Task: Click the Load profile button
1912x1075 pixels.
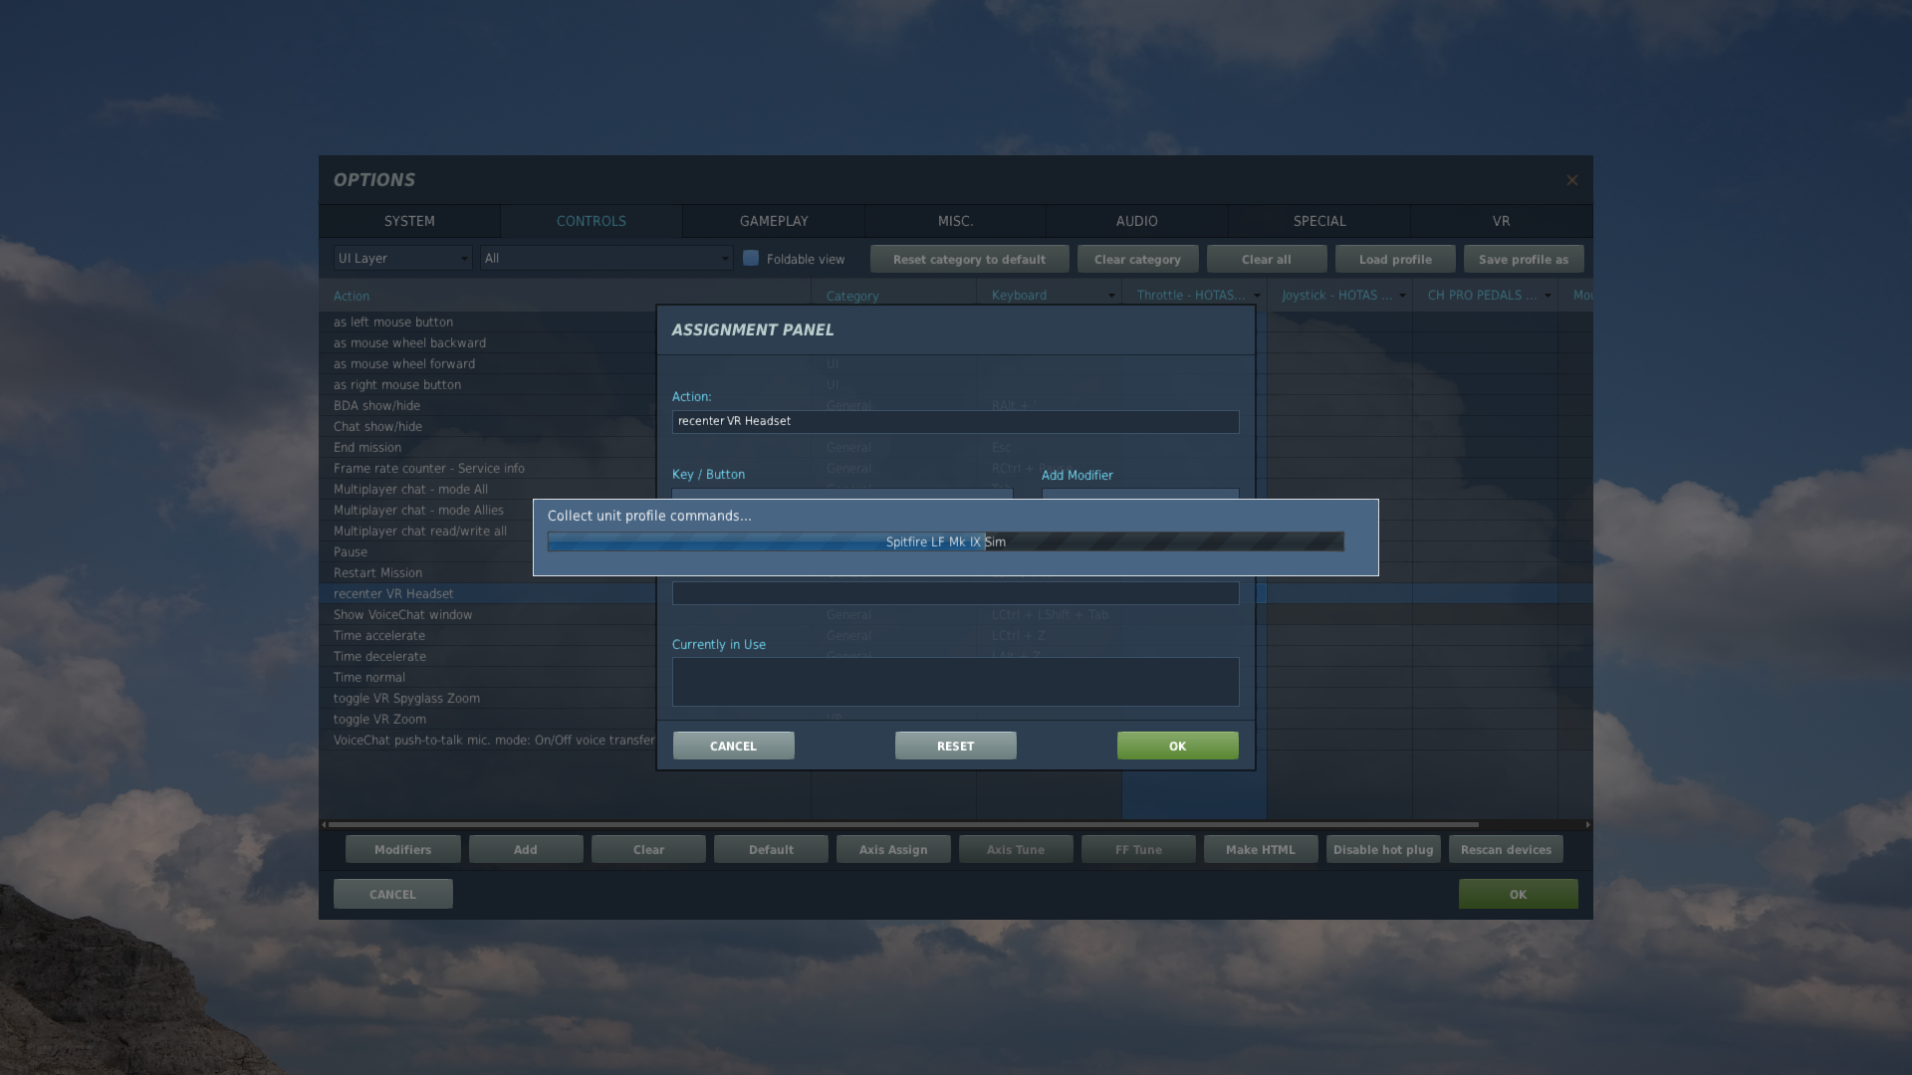Action: pyautogui.click(x=1395, y=259)
